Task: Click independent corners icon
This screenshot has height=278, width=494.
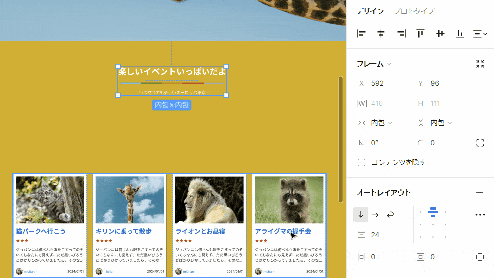Action: [x=480, y=143]
